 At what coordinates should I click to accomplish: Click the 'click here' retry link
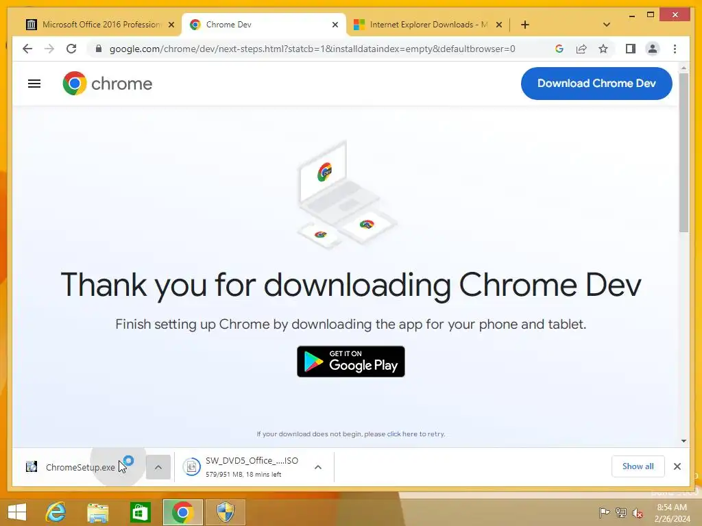402,434
